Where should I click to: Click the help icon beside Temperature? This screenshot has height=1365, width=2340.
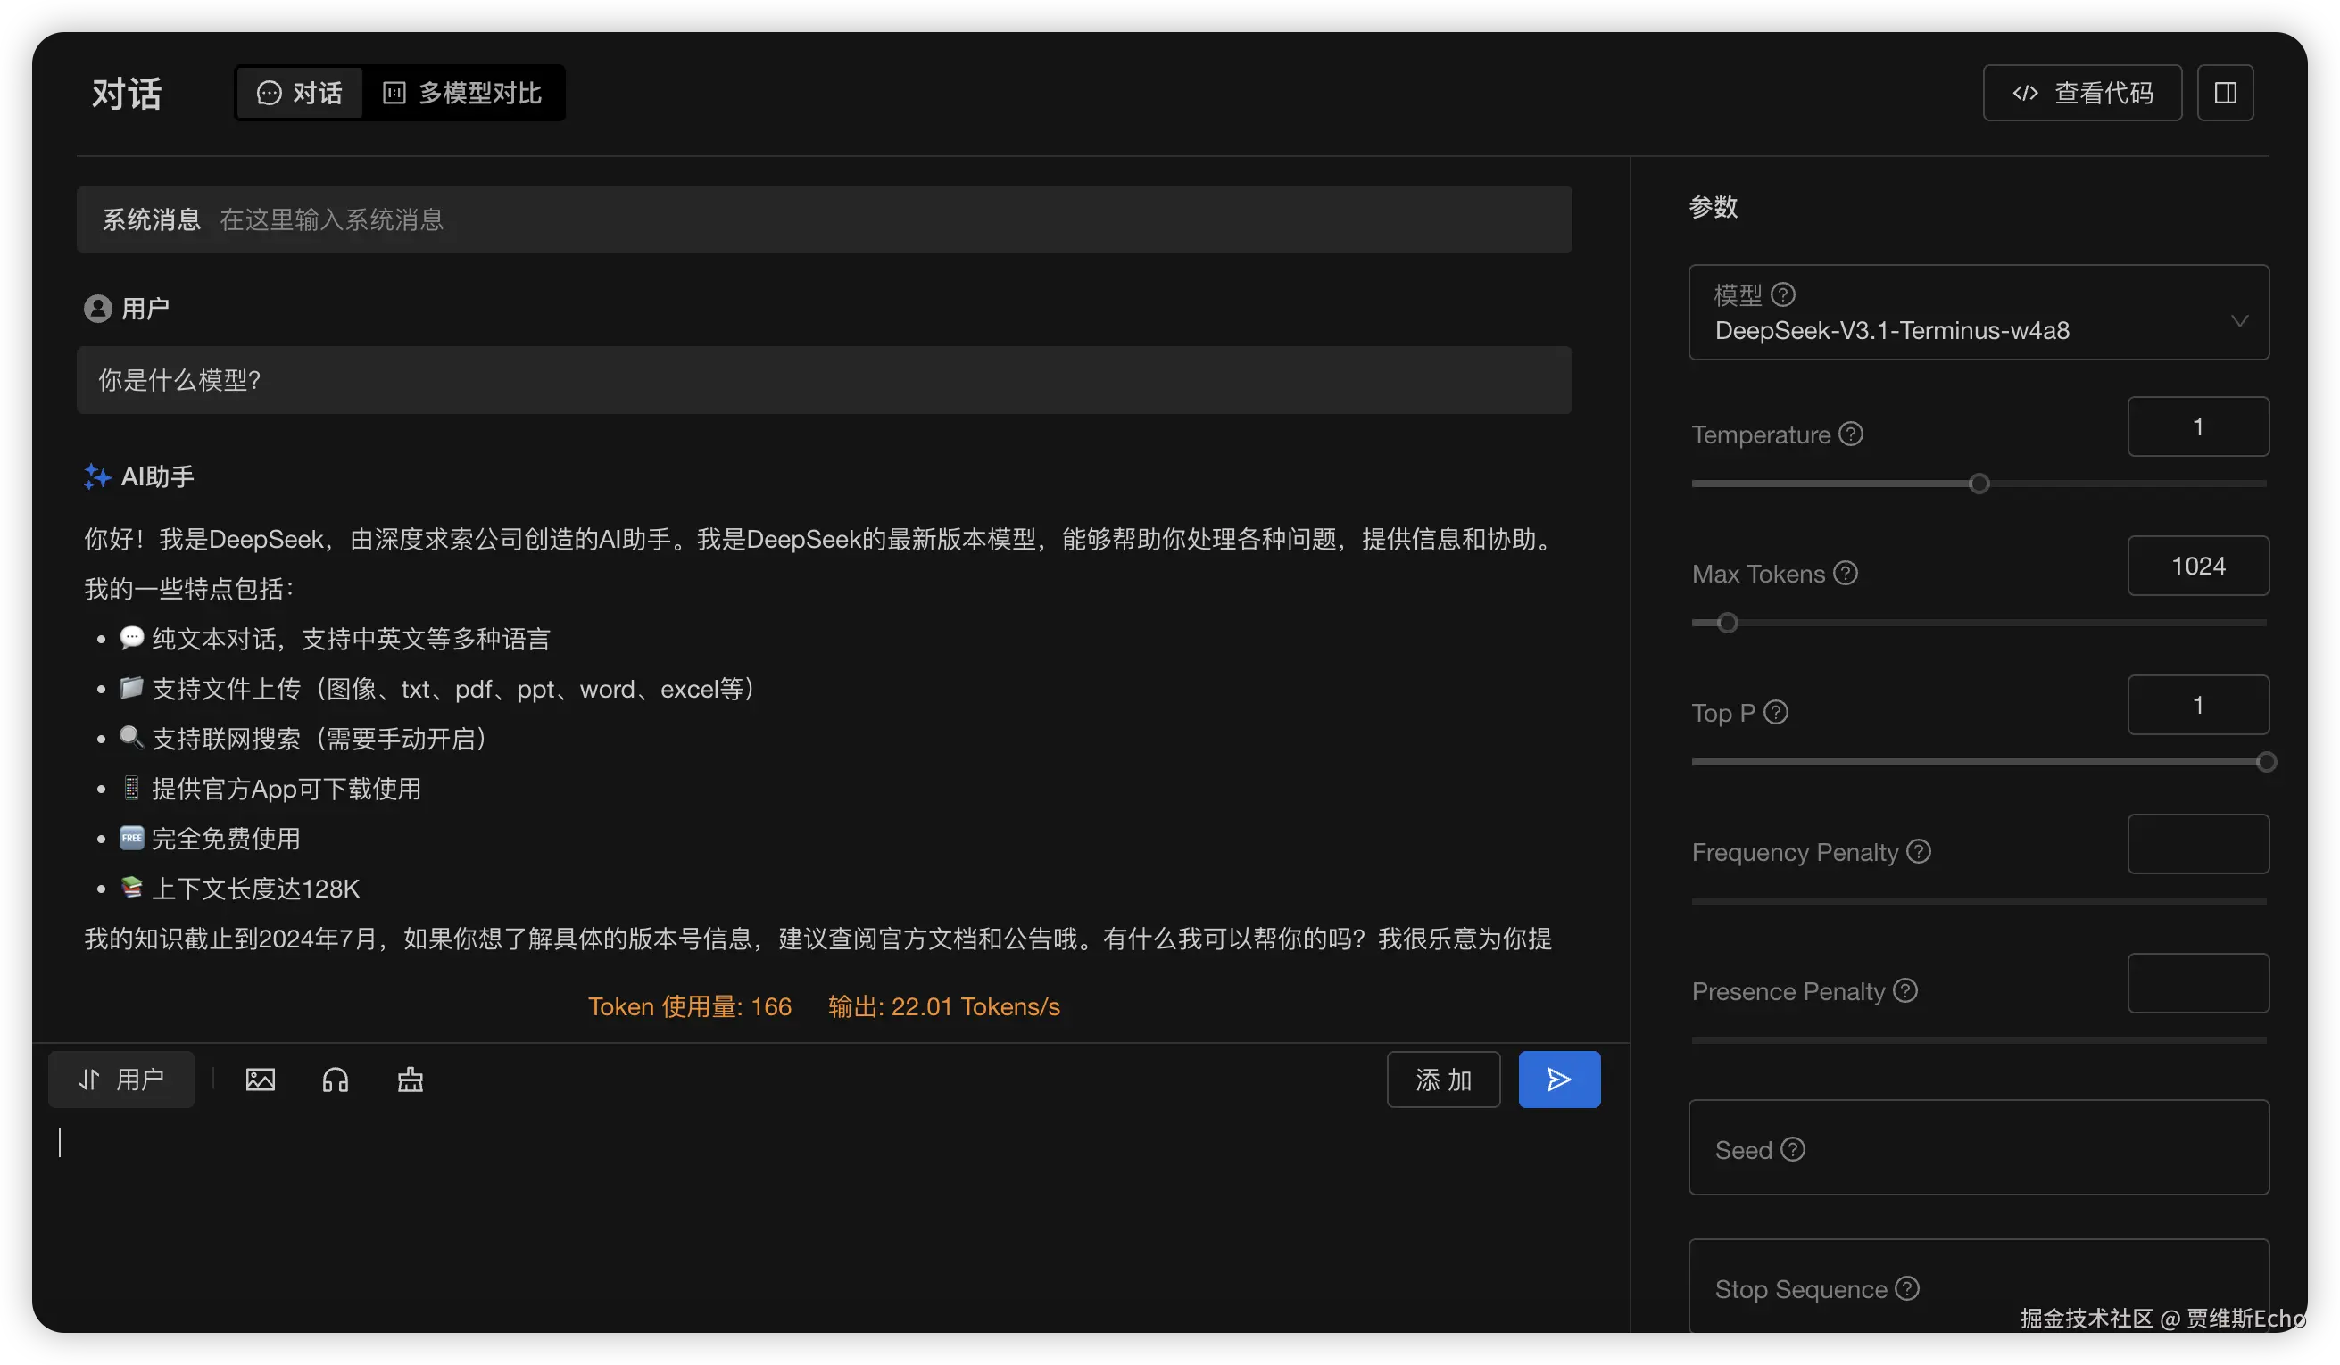[x=1851, y=434]
